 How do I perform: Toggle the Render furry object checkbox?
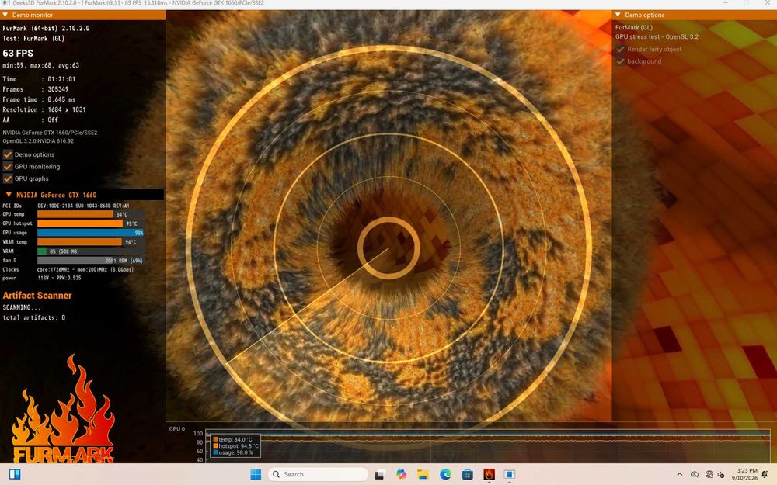tap(620, 49)
